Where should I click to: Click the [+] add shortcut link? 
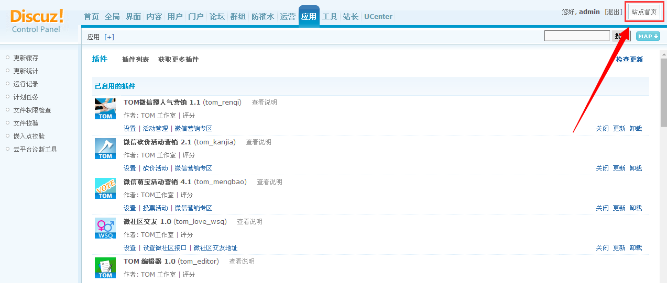pyautogui.click(x=109, y=37)
